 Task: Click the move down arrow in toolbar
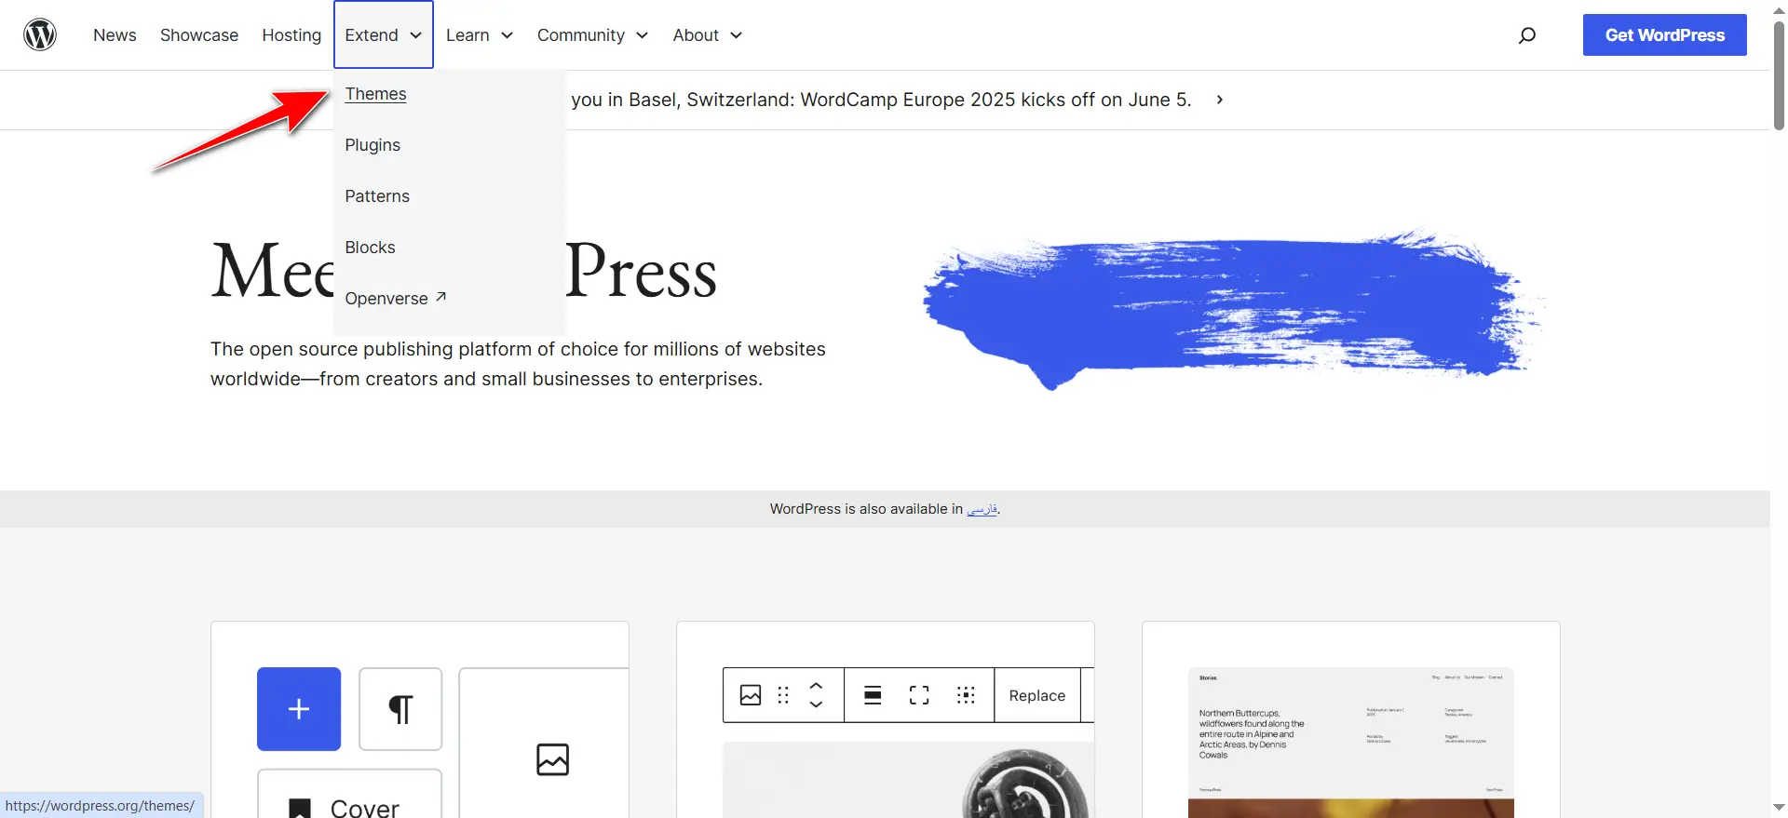pyautogui.click(x=816, y=704)
